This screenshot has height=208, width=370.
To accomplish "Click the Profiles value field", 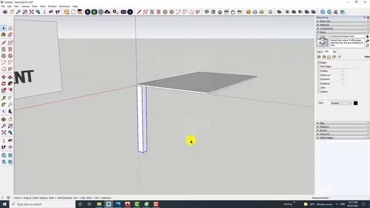I will pos(343,71).
